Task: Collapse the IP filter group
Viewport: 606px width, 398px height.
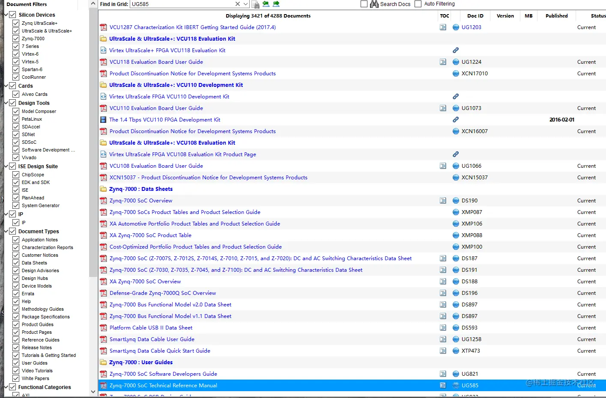Action: tap(6, 214)
